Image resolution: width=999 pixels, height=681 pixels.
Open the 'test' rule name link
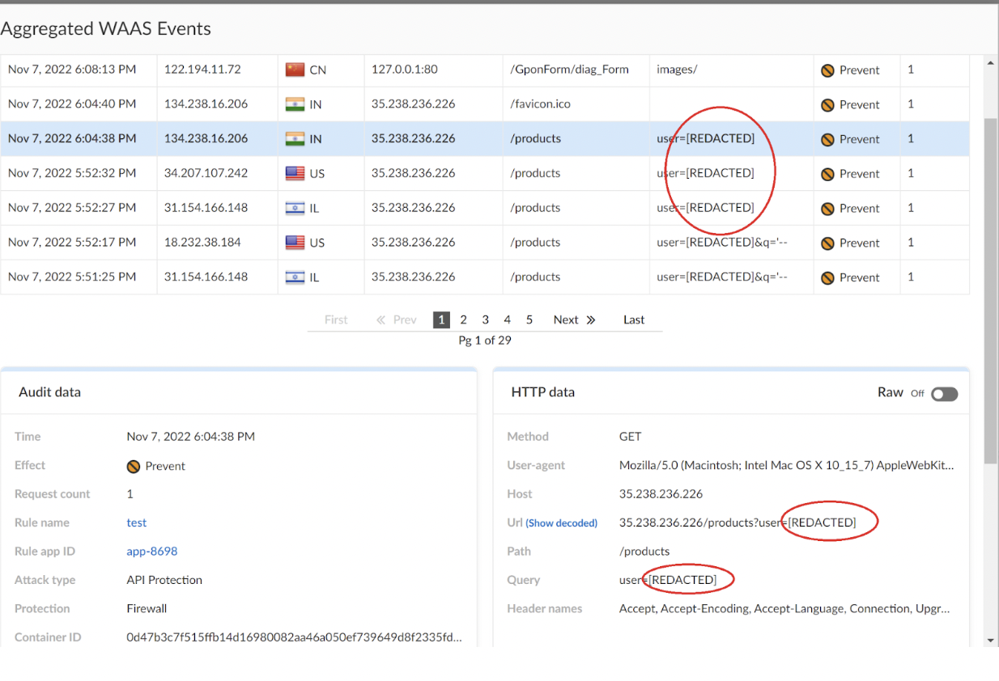coord(137,522)
